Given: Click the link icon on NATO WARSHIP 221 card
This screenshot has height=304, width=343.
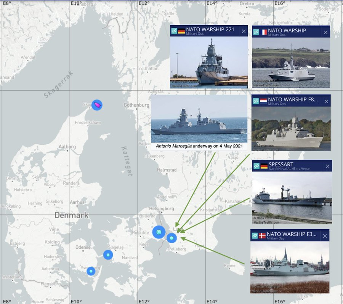Looking at the screenshot, I should (174, 31).
